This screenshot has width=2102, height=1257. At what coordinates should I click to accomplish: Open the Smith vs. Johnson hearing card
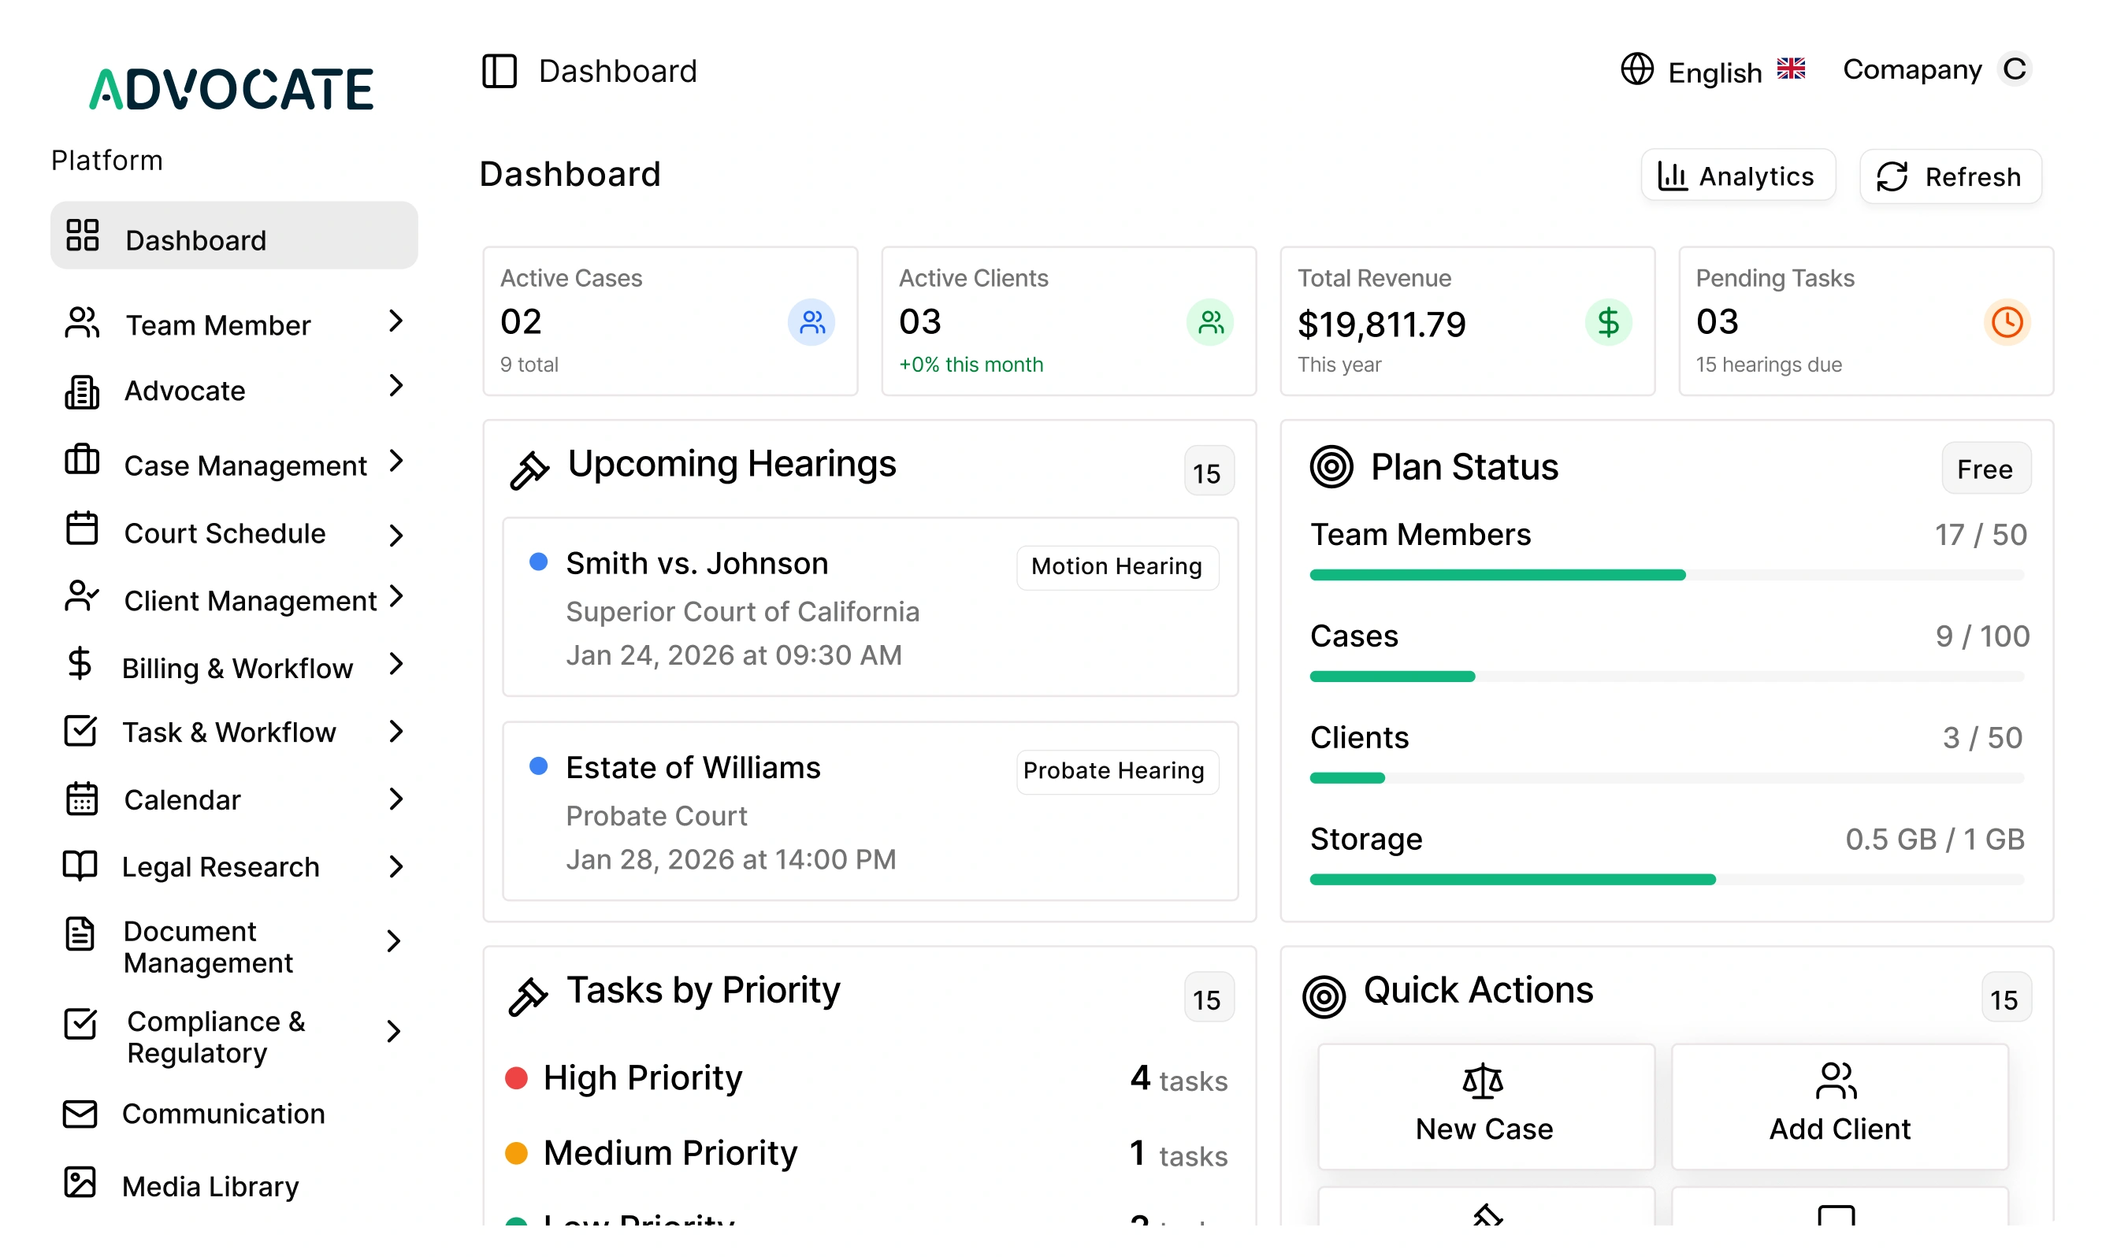pyautogui.click(x=870, y=607)
